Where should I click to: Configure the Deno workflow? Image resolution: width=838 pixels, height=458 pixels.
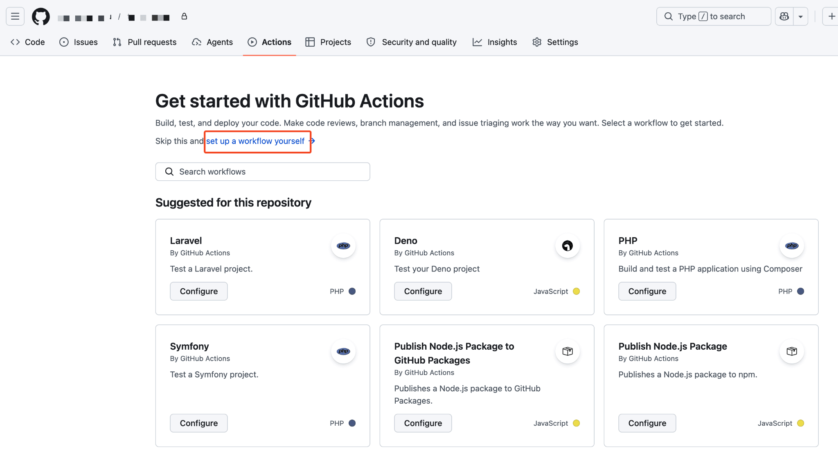pyautogui.click(x=423, y=291)
